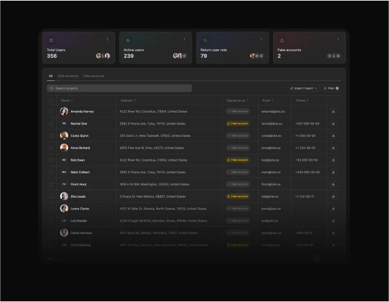Select the checkbox for Mark Colbert
The image size is (389, 302).
[x=51, y=172]
